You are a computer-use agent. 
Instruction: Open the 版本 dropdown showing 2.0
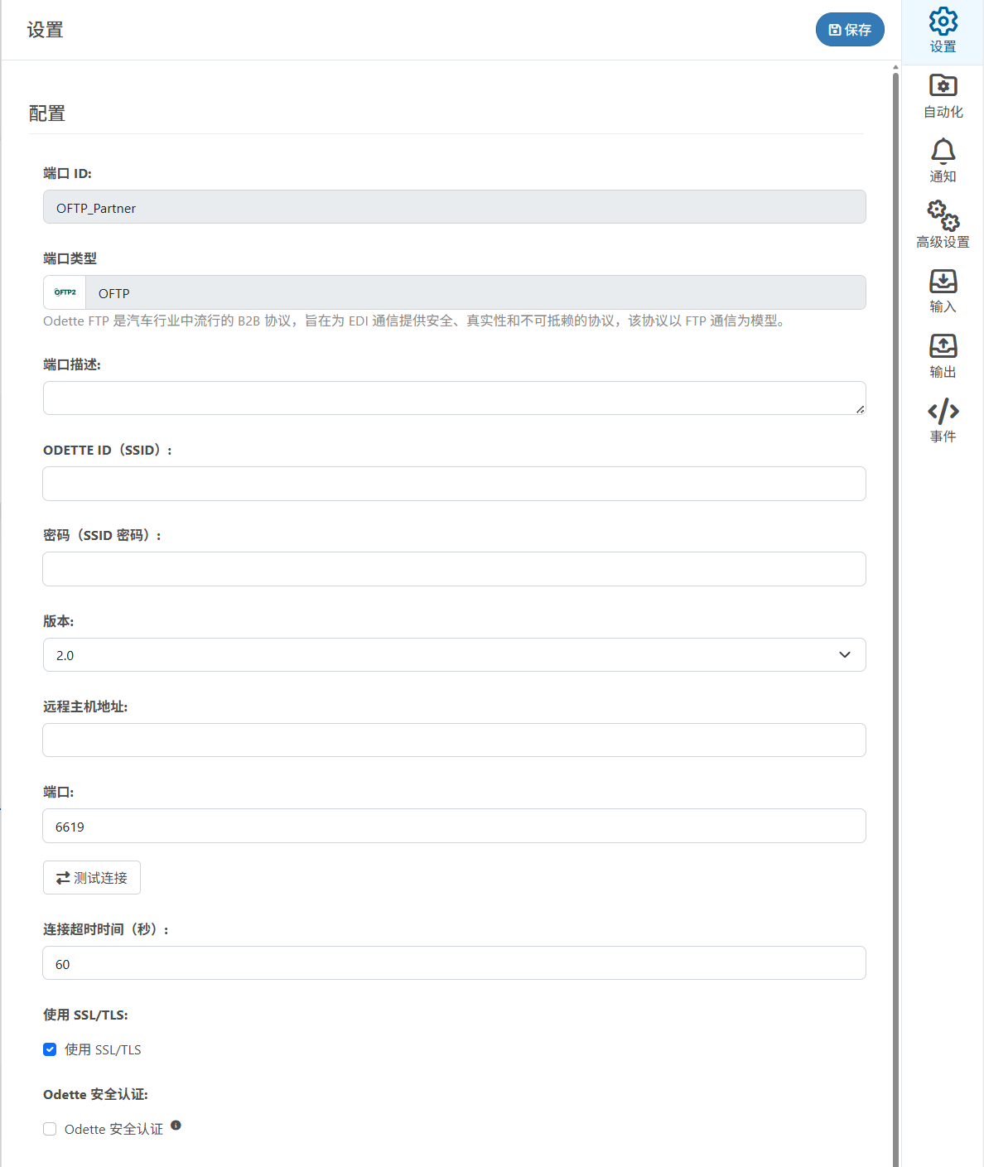(454, 654)
